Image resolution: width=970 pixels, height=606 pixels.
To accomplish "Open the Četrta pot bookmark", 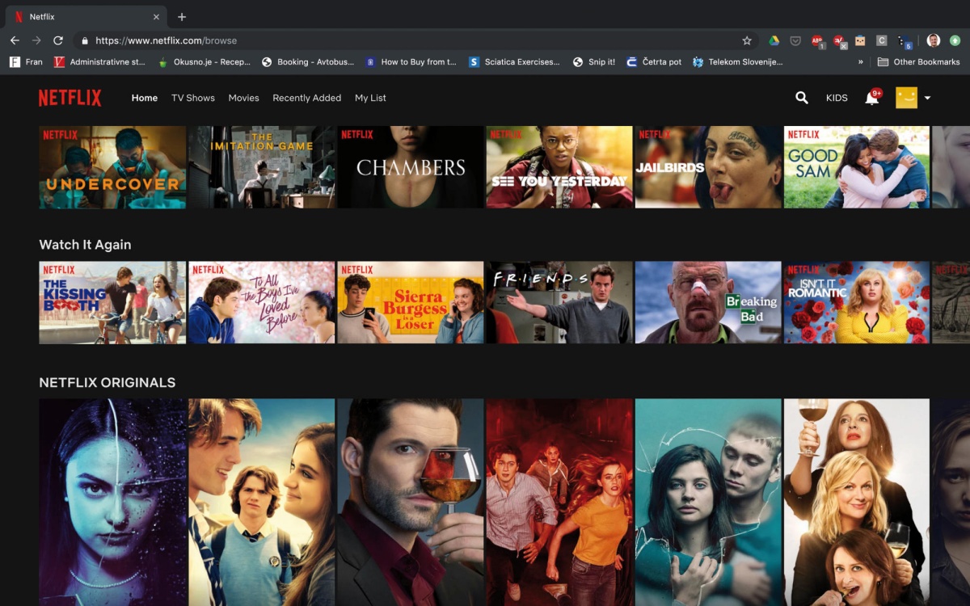I will [x=654, y=61].
